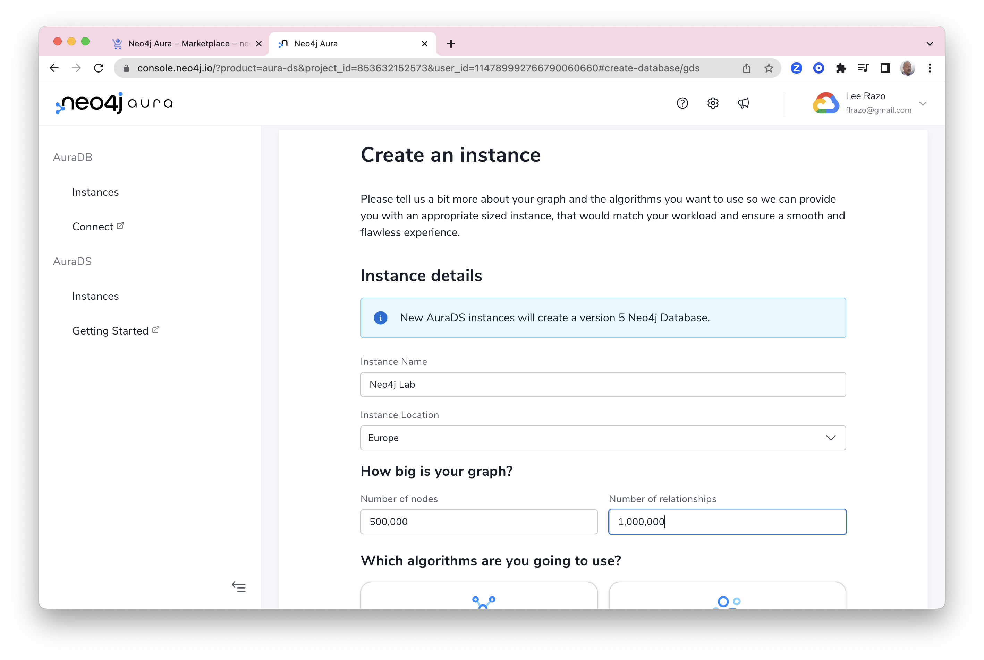Click the Neo4j Aura logo
The image size is (984, 660).
pyautogui.click(x=114, y=103)
